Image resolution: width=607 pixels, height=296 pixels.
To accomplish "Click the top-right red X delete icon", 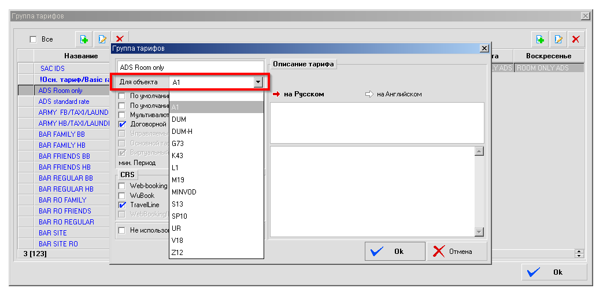I will (576, 39).
